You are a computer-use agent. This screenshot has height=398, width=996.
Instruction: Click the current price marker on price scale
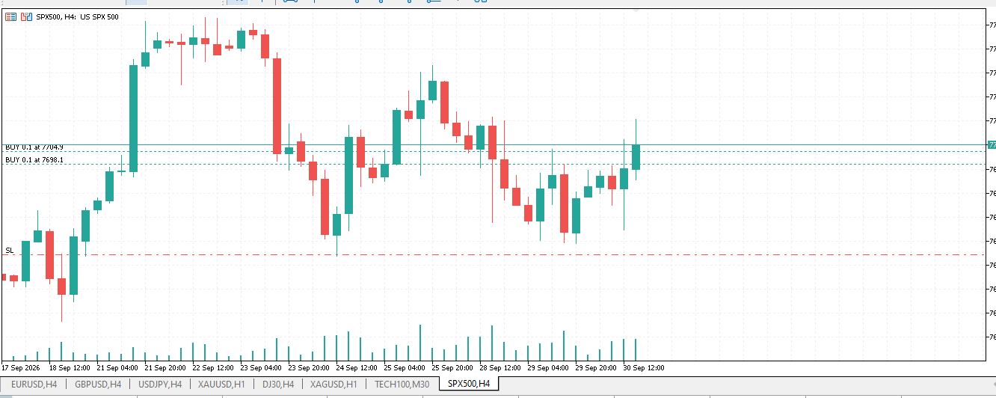click(x=992, y=144)
